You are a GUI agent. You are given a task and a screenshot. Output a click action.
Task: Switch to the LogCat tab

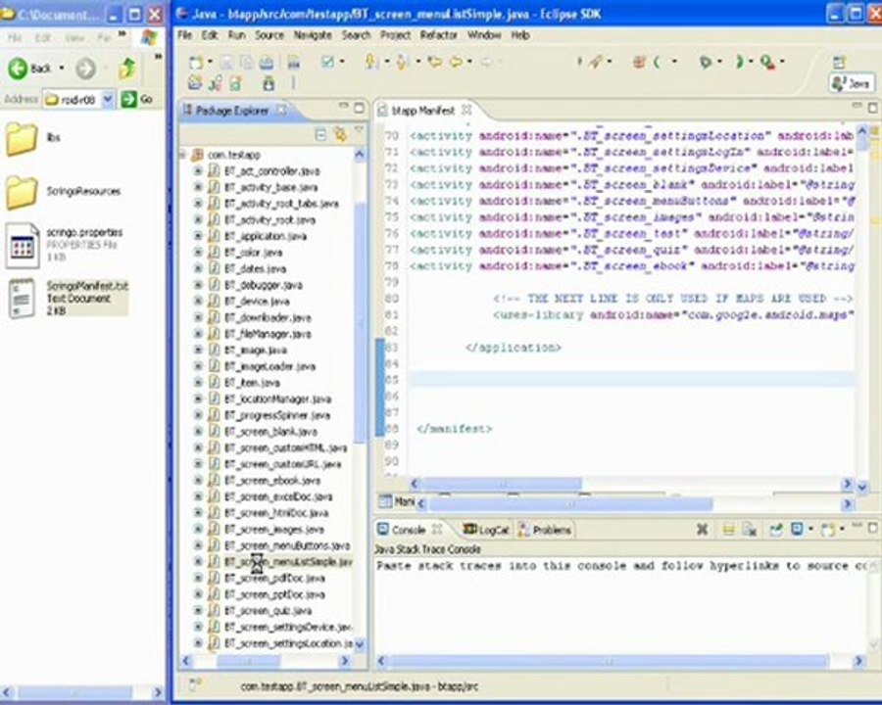[x=486, y=530]
